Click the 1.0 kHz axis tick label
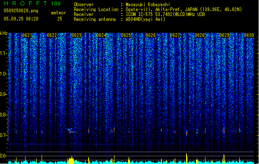Screen dimensions: 259x164 click(x=3, y=74)
